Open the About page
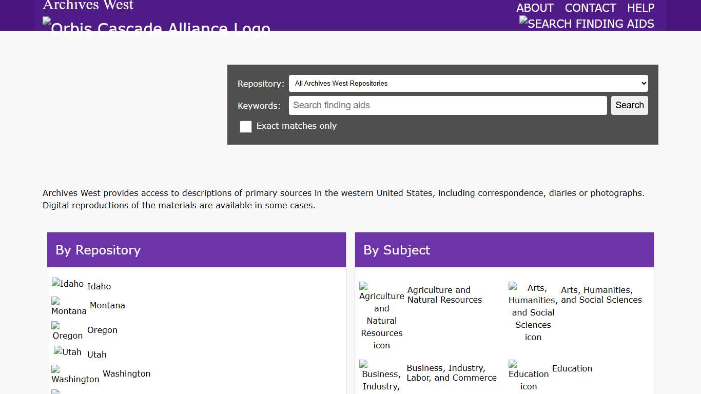701x394 pixels. point(535,8)
